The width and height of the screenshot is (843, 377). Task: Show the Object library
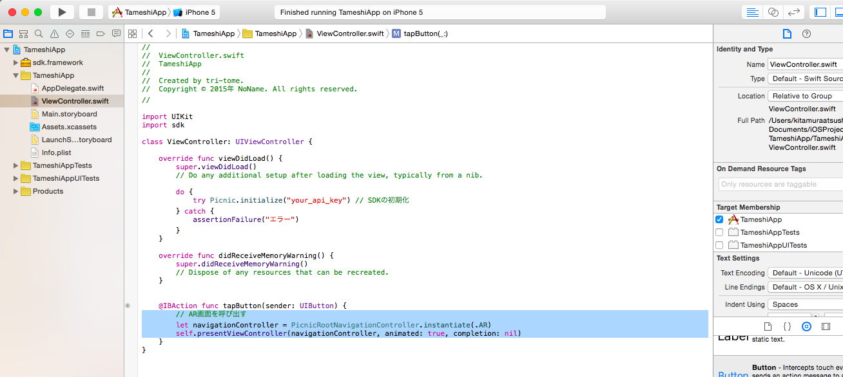point(806,326)
